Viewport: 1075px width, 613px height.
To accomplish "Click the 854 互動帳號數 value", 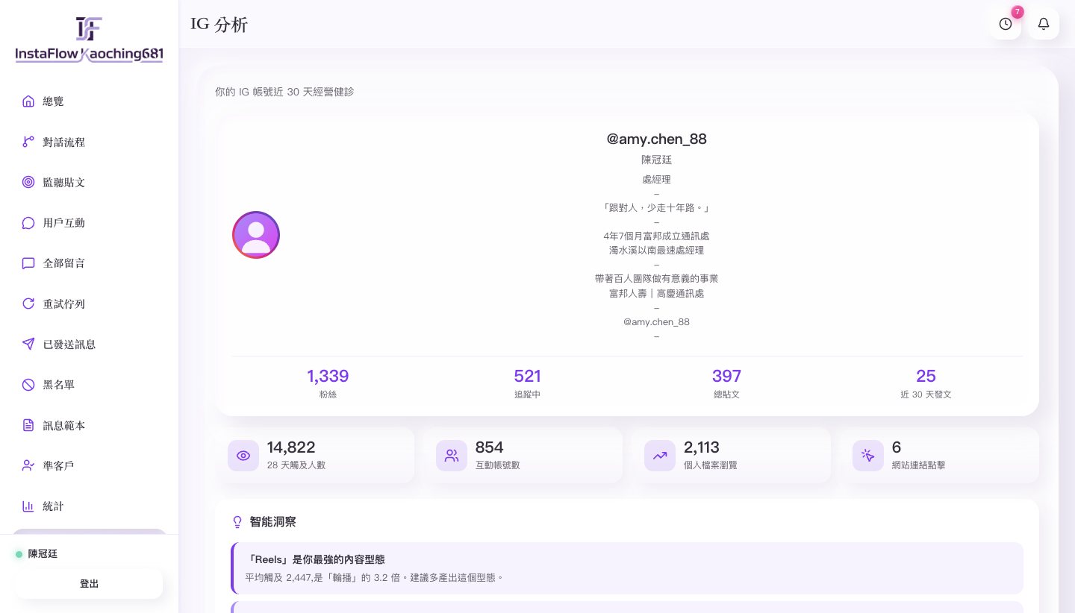I will click(489, 447).
